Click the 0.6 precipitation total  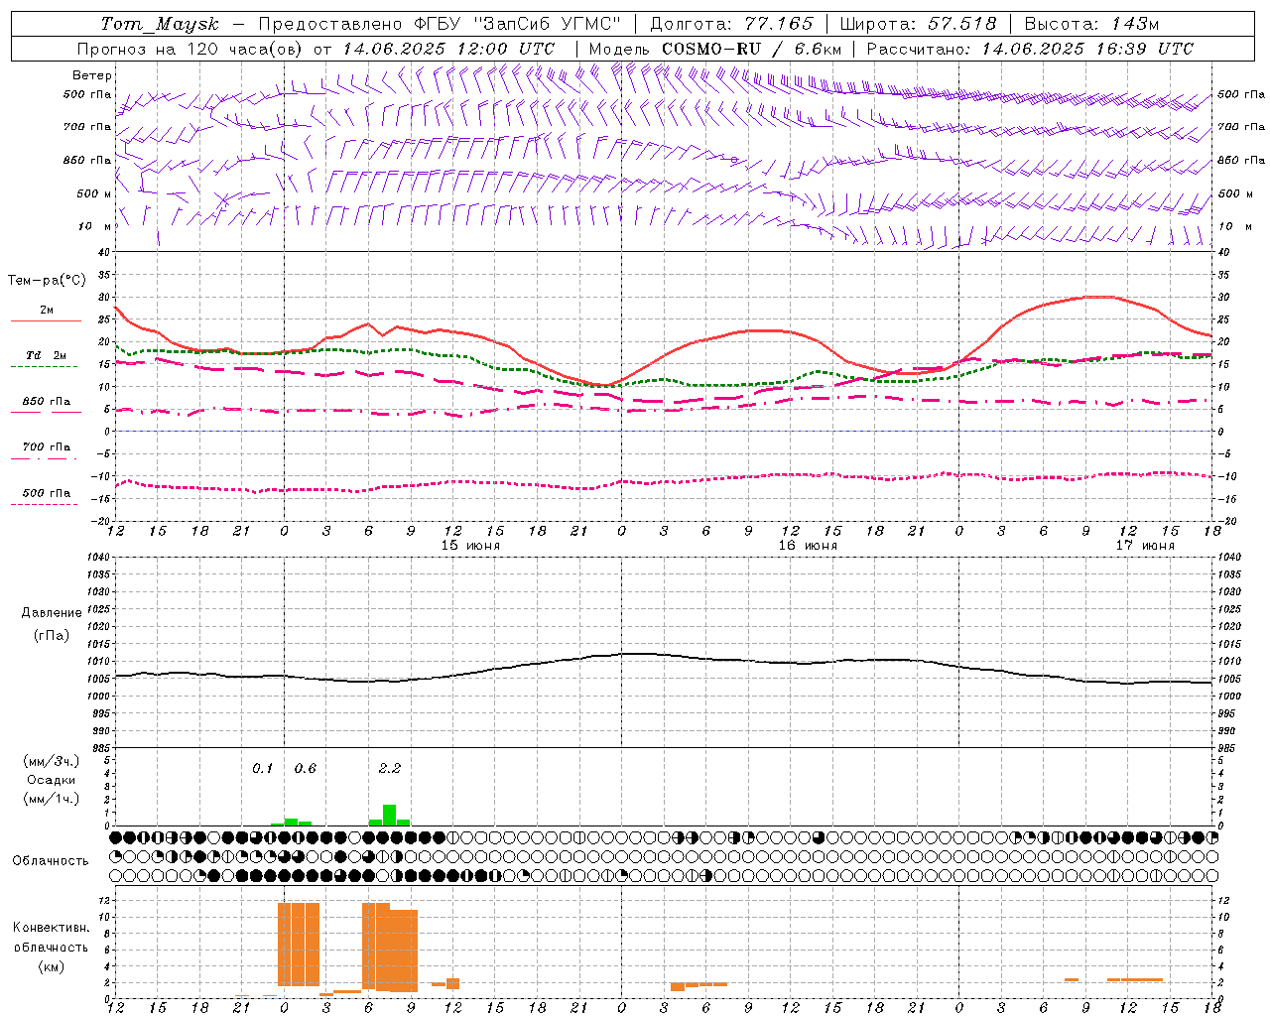[306, 769]
